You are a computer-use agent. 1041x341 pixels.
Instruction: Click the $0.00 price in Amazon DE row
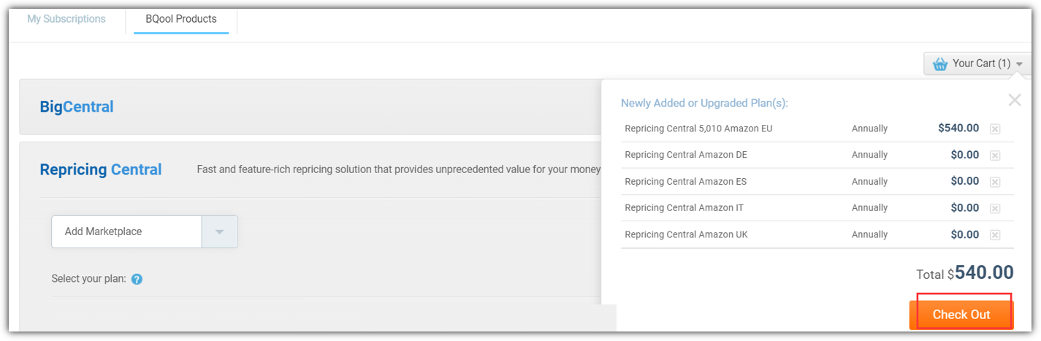tap(965, 154)
